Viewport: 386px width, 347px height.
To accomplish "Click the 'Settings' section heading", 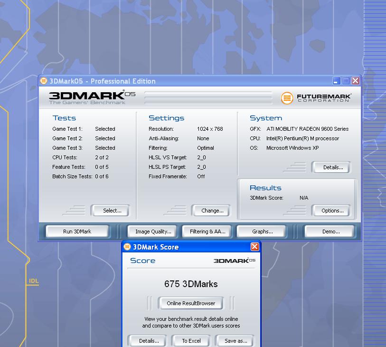I will [167, 118].
